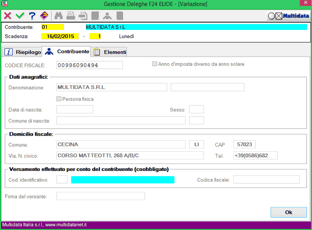Select the Contribuente tab

pos(67,52)
